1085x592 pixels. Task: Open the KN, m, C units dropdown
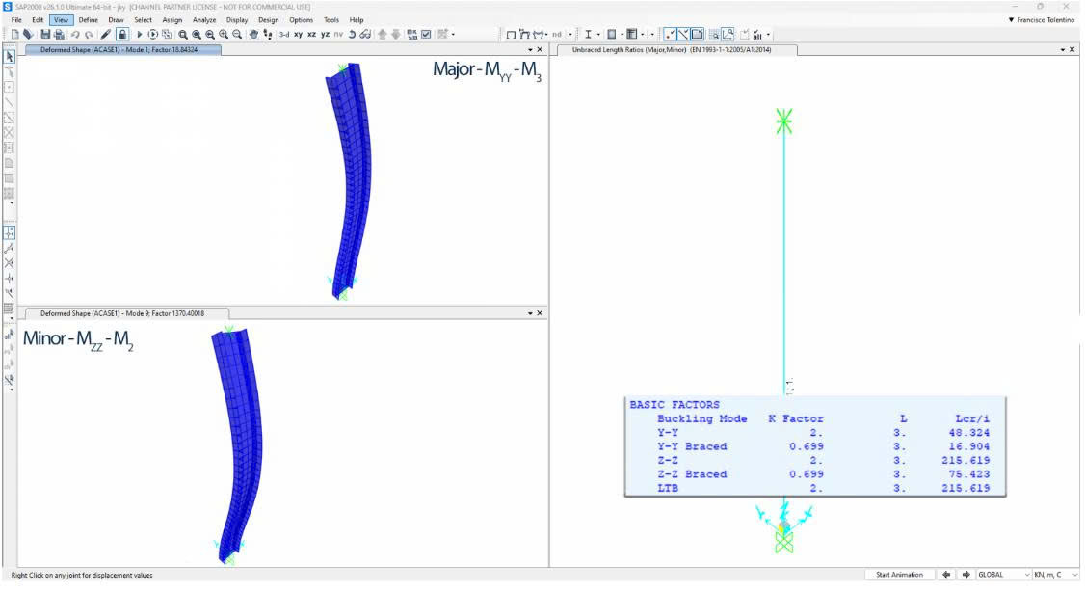(1054, 575)
